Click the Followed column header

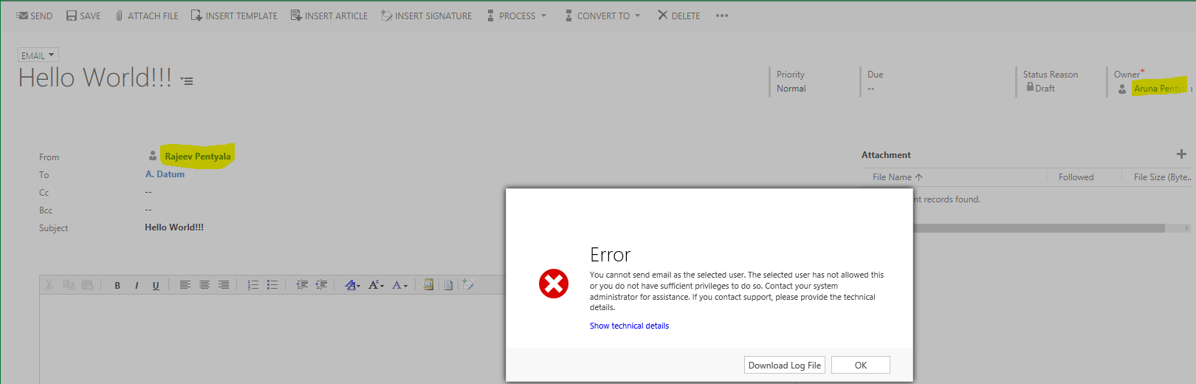1076,177
